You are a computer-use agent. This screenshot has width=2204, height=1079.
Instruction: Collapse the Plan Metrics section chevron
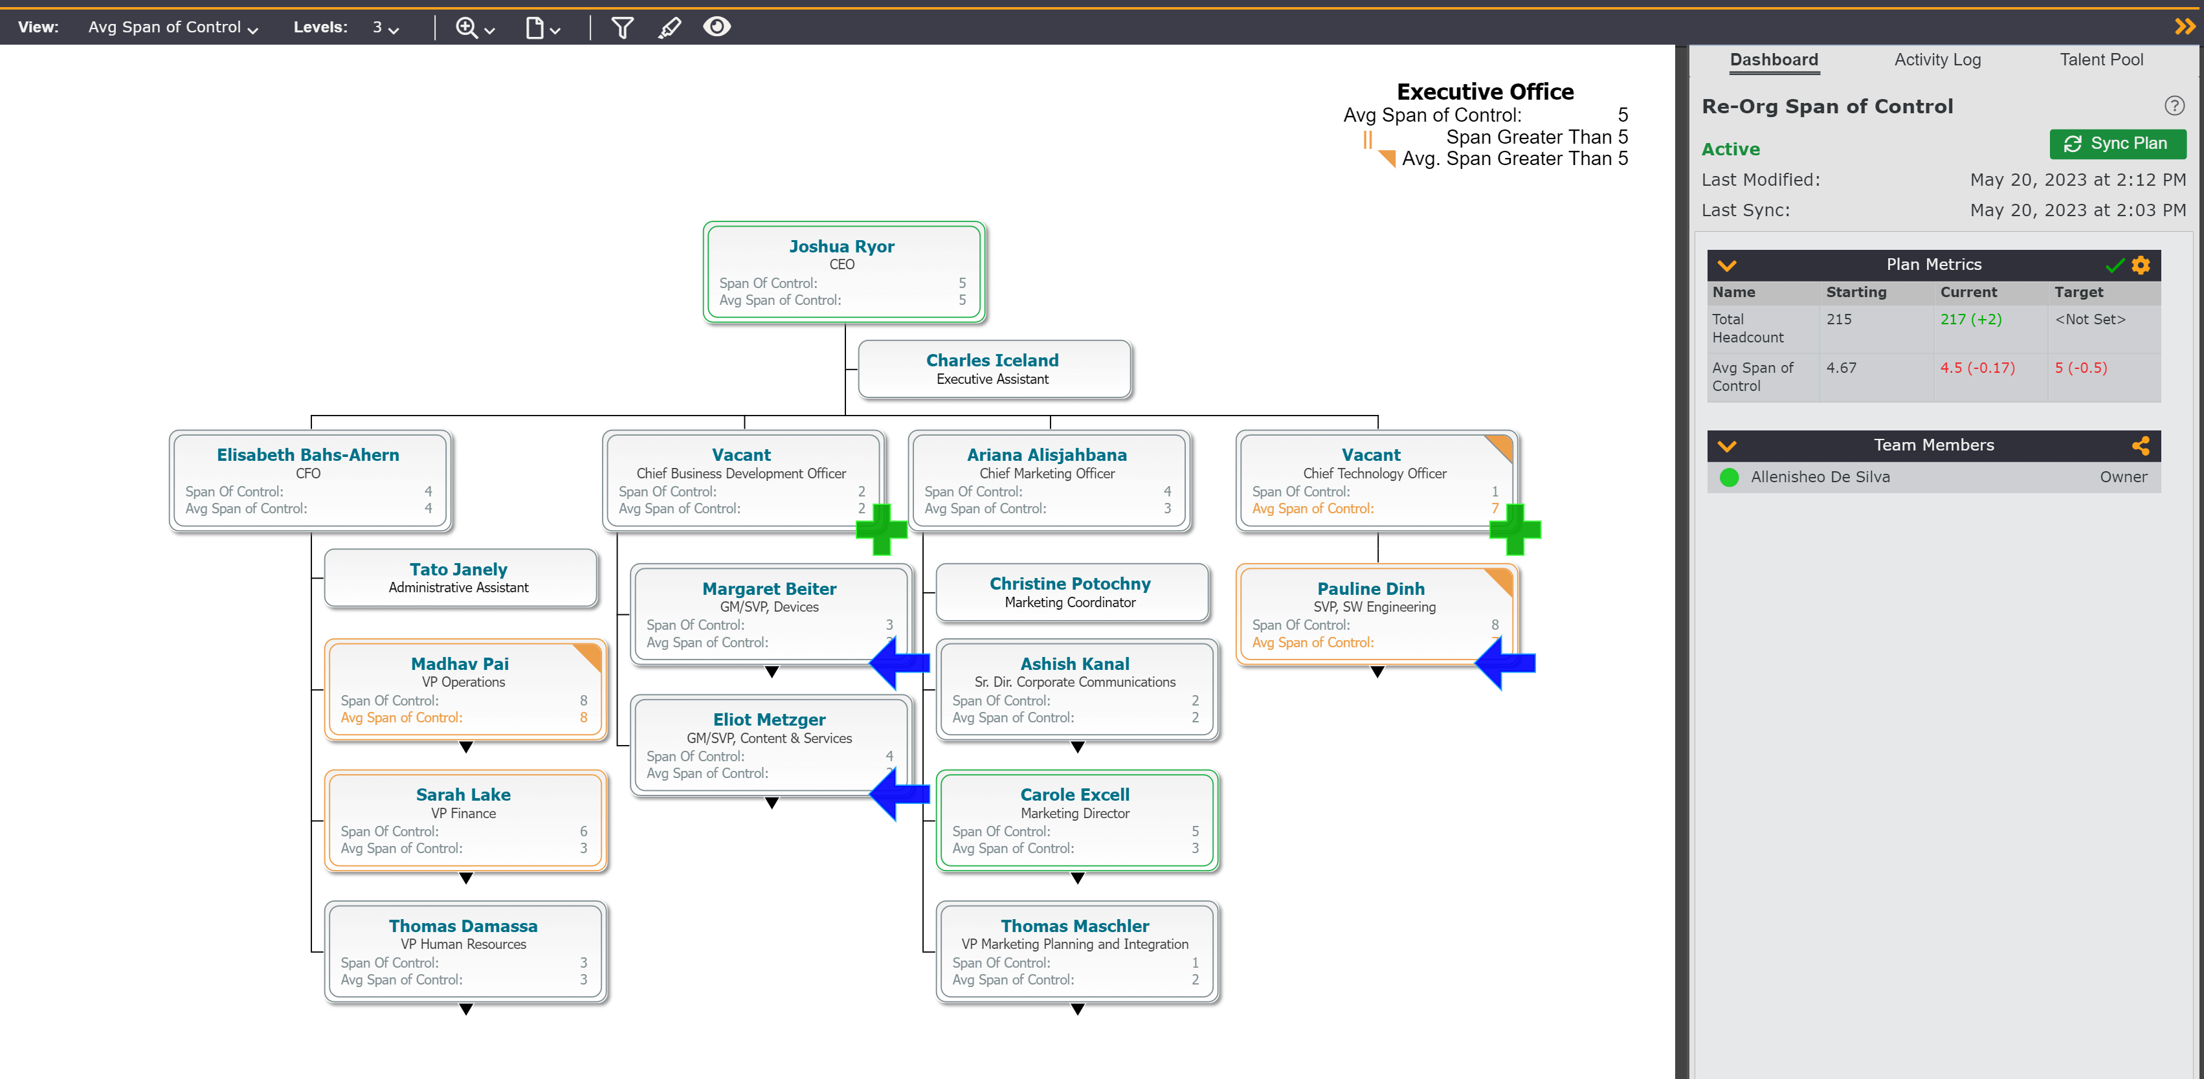pyautogui.click(x=1726, y=265)
